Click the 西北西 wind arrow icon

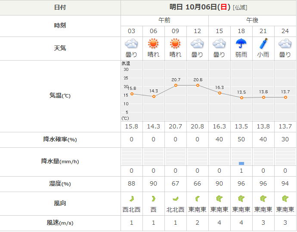click(x=132, y=198)
